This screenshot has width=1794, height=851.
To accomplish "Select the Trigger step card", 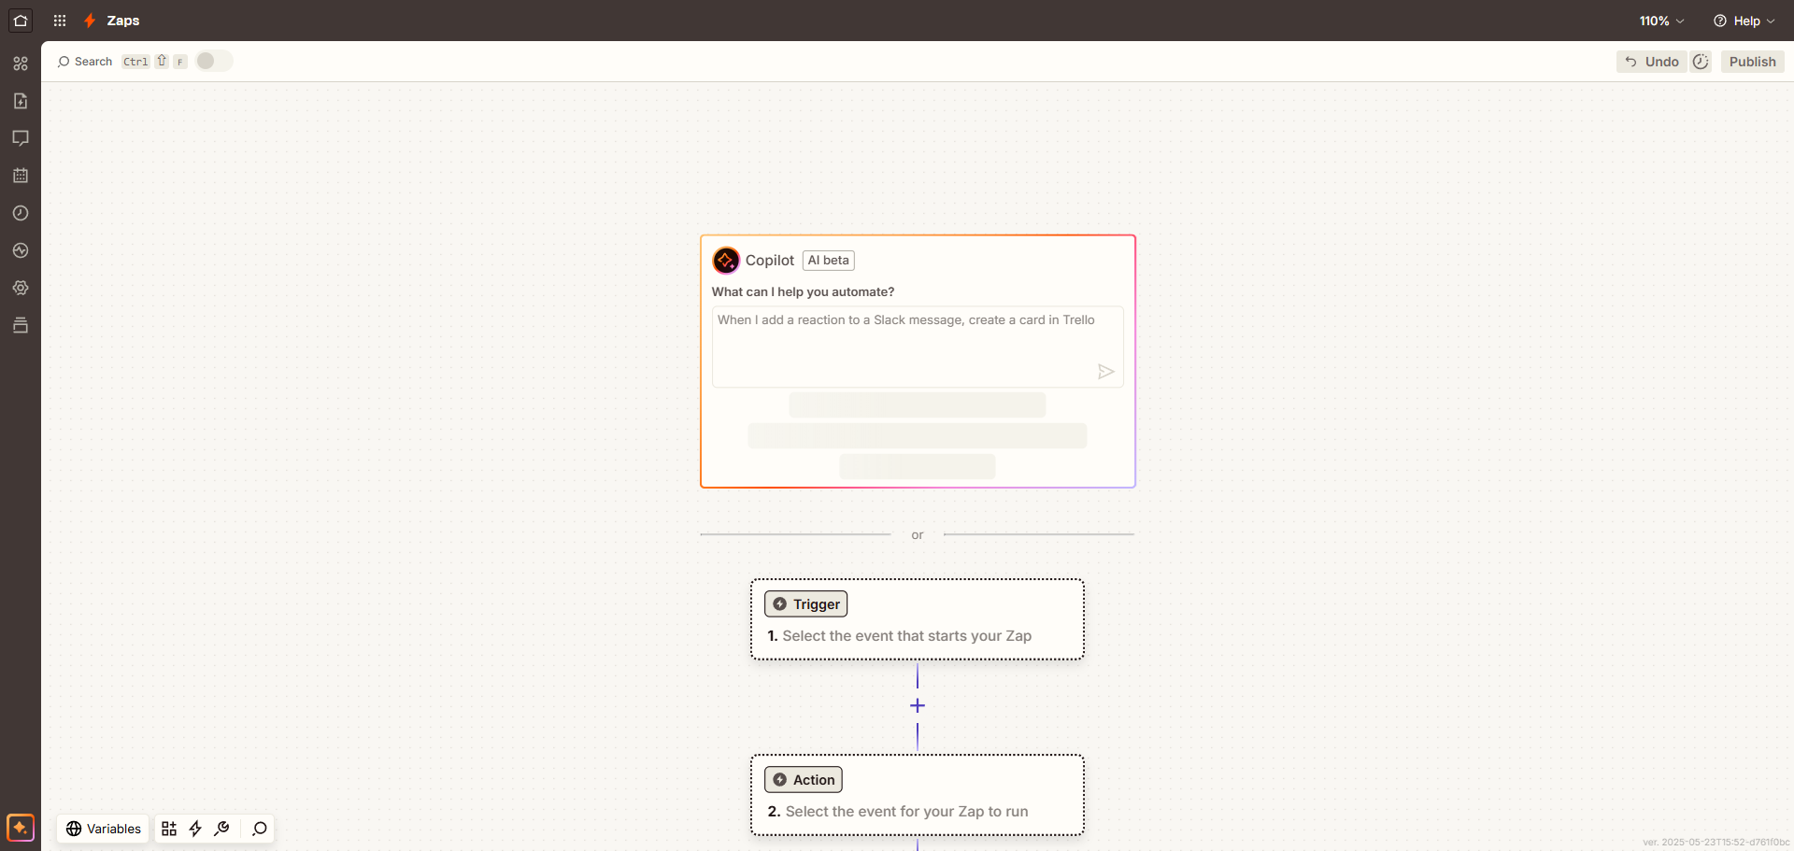I will (x=917, y=619).
